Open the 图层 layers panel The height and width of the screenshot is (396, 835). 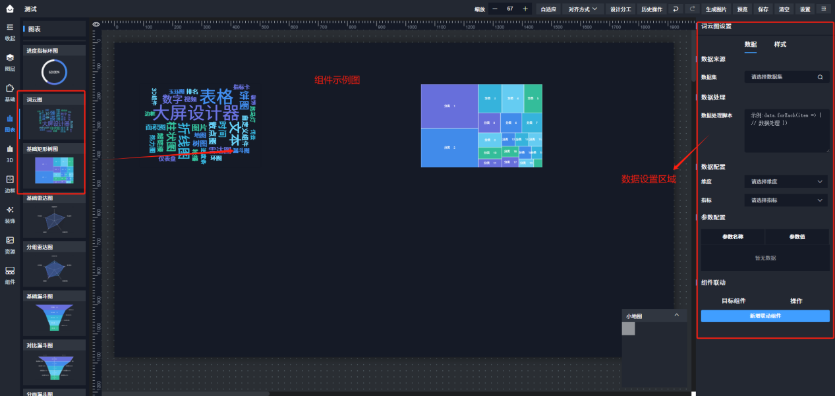point(10,62)
